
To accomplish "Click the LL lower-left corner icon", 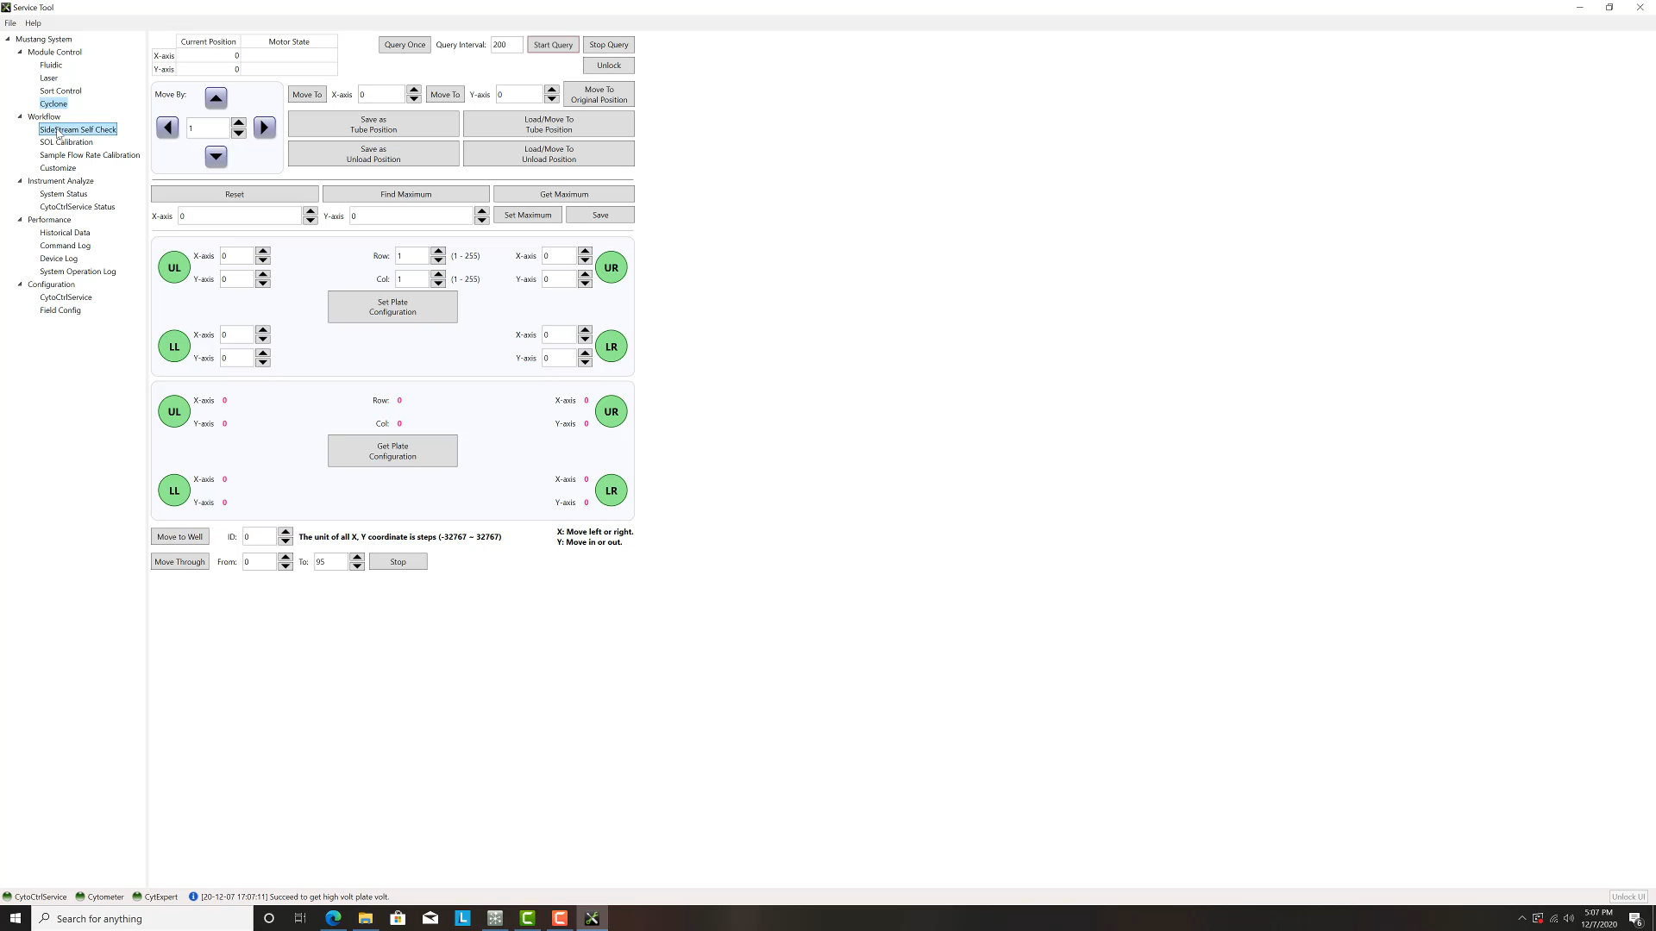I will pos(172,346).
